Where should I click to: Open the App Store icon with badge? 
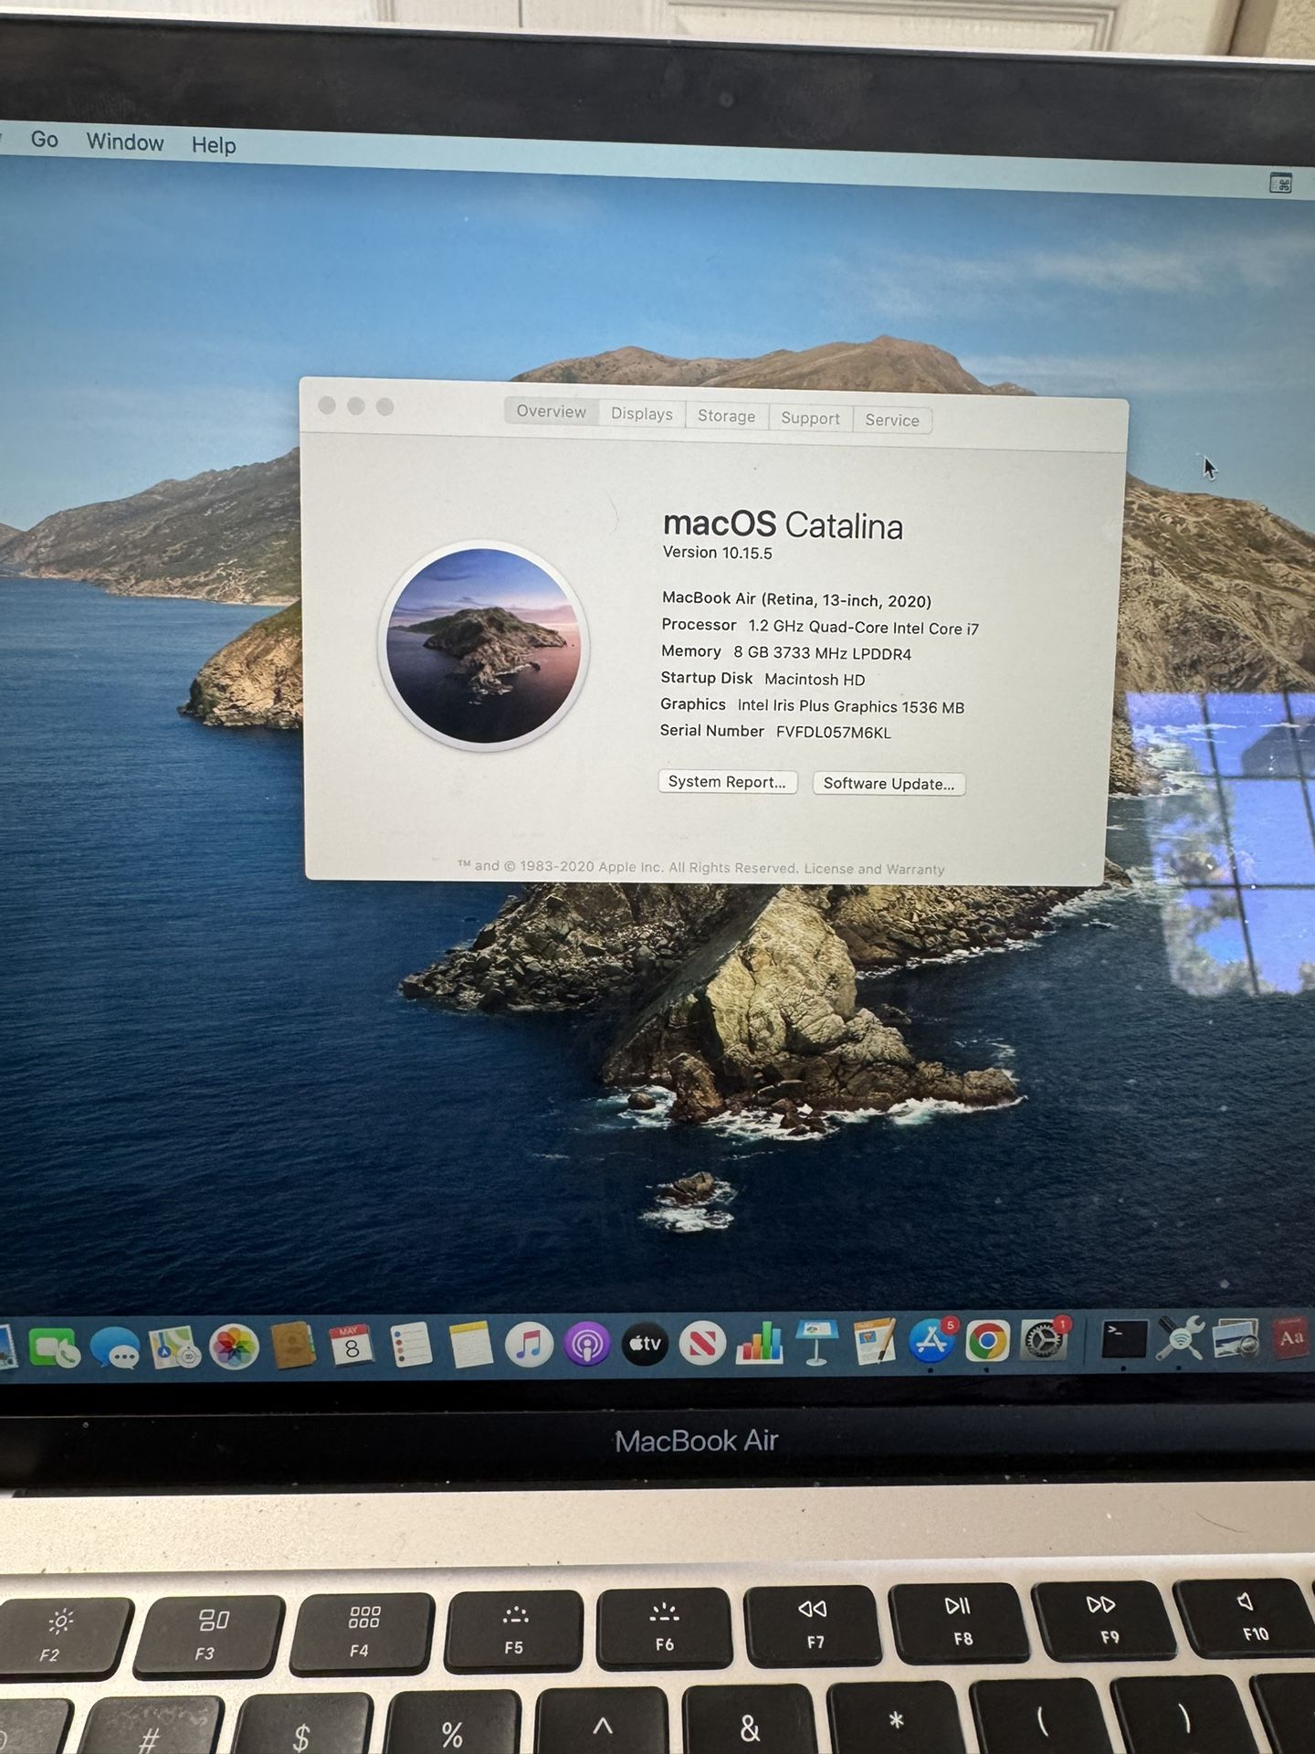931,1341
